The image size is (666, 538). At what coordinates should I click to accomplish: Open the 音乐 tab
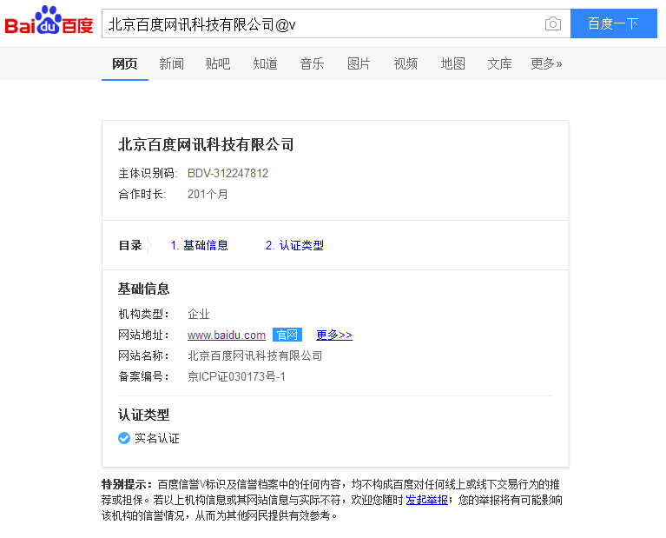coord(312,63)
